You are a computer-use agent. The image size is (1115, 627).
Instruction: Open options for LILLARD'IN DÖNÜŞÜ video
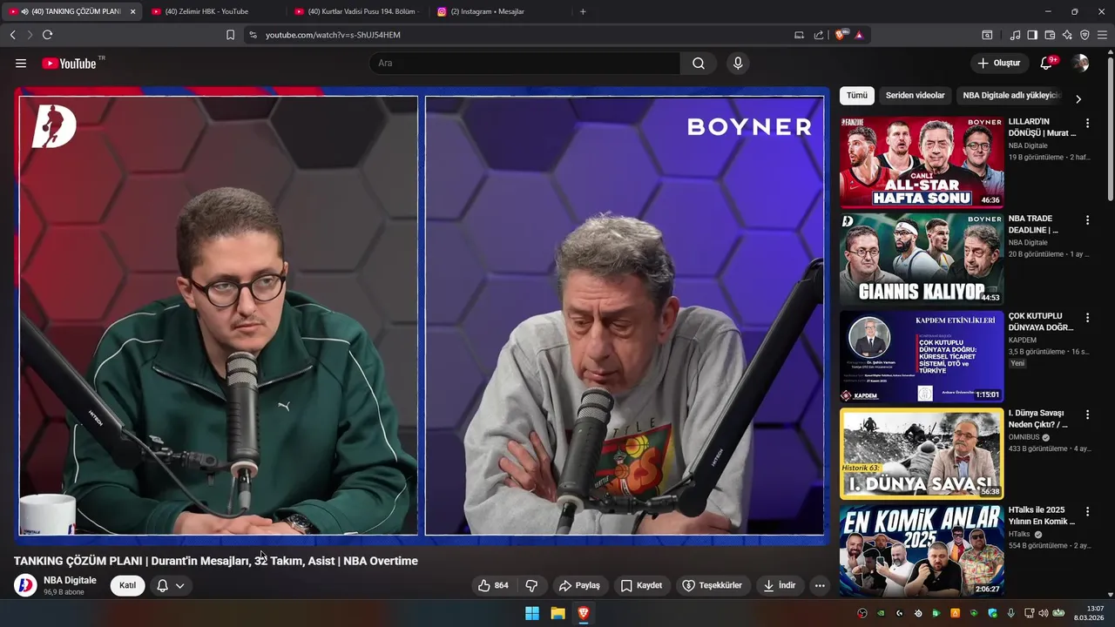coord(1087,123)
